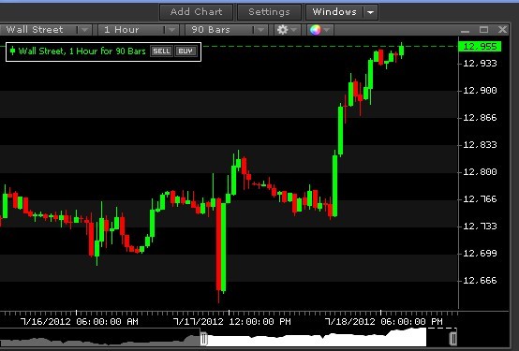Click the 7/18/2012 06:00:00 PM time label

[383, 322]
